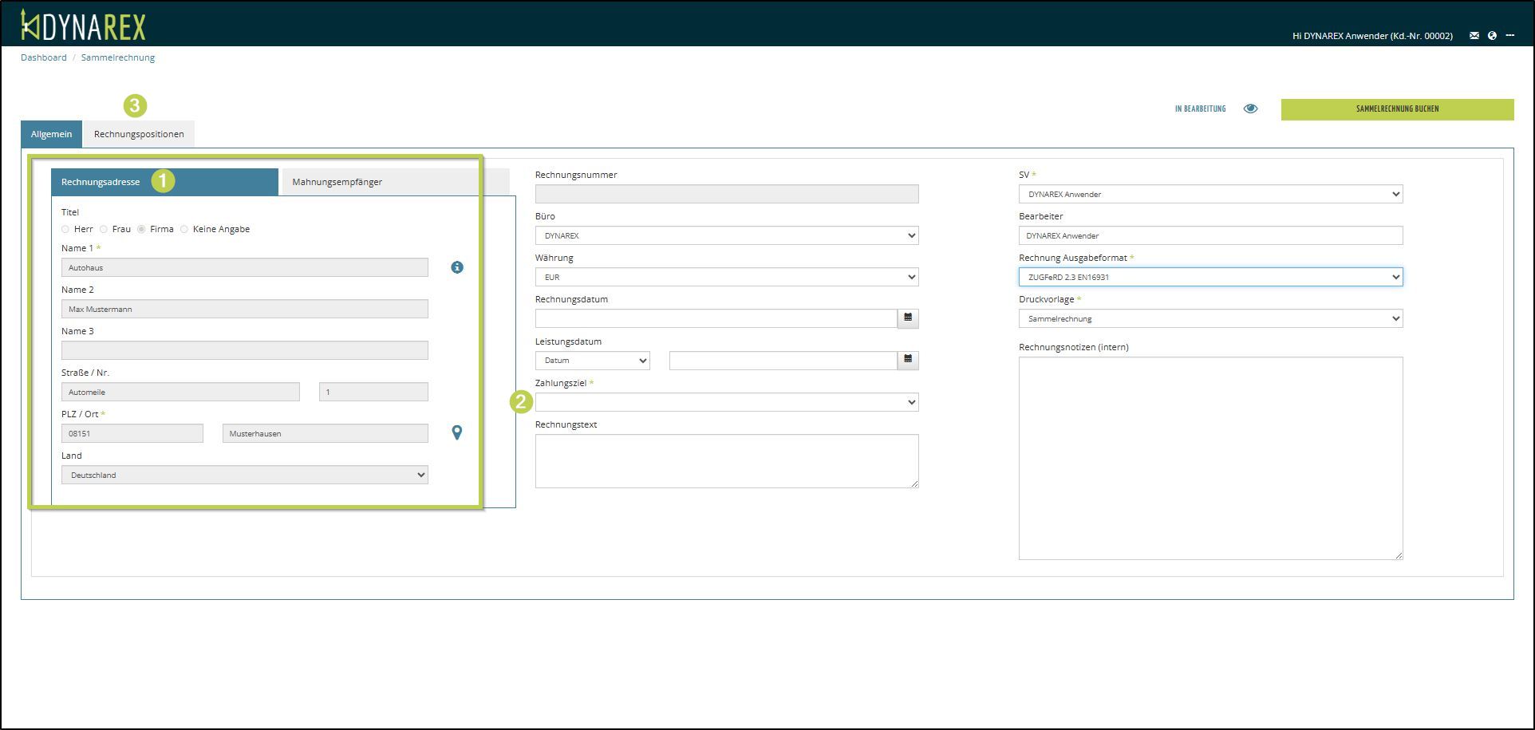Open the Rechnung Ausgabeformat dropdown

[x=1210, y=277]
